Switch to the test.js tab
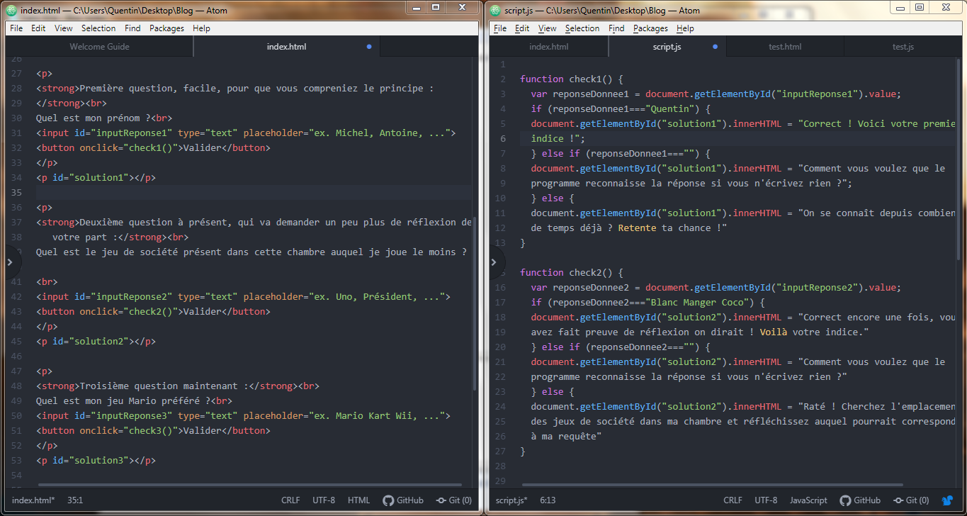The width and height of the screenshot is (967, 516). point(903,47)
